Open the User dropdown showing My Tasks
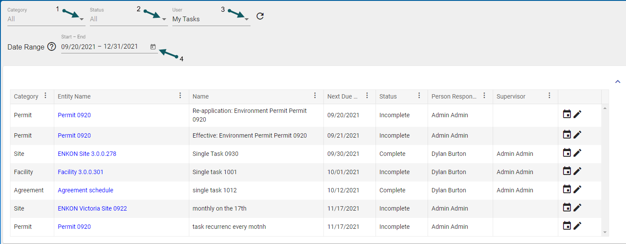Viewport: 626px width, 244px height. 246,19
